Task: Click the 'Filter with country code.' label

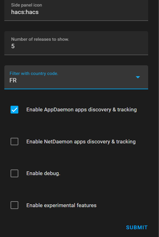Action: [34, 73]
